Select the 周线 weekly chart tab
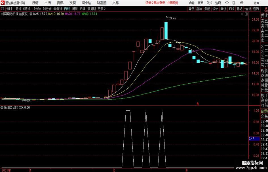This screenshot has height=172, width=268. (x=75, y=9)
